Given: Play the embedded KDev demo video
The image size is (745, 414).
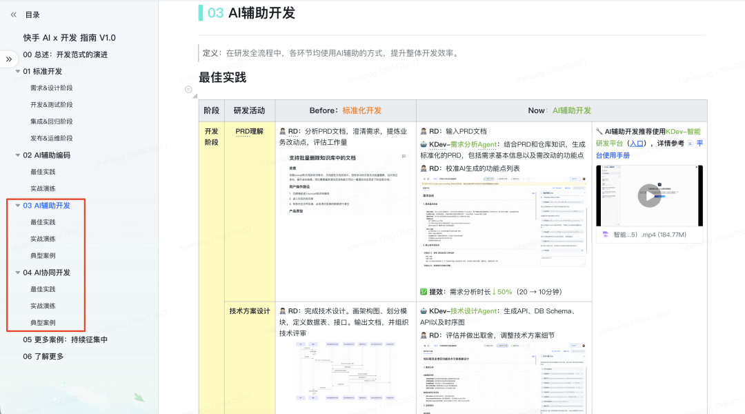Looking at the screenshot, I should click(x=648, y=195).
